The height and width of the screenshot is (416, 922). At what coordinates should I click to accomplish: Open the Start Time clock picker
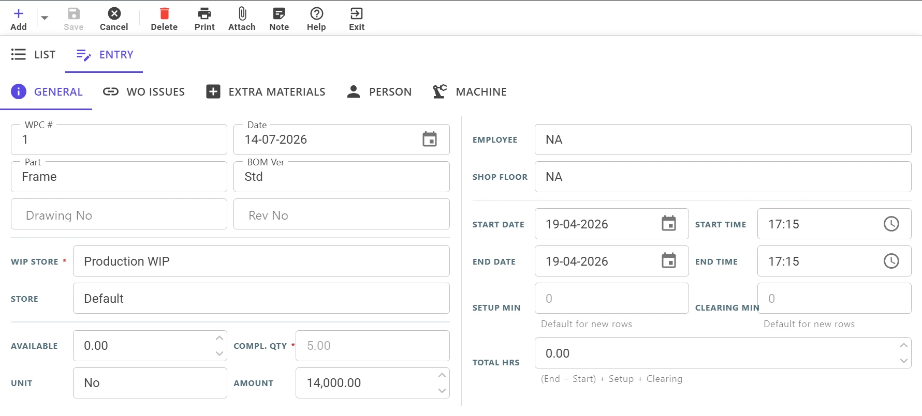(x=891, y=224)
